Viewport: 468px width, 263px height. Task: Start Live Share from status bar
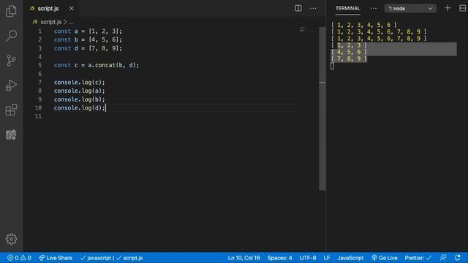[56, 258]
